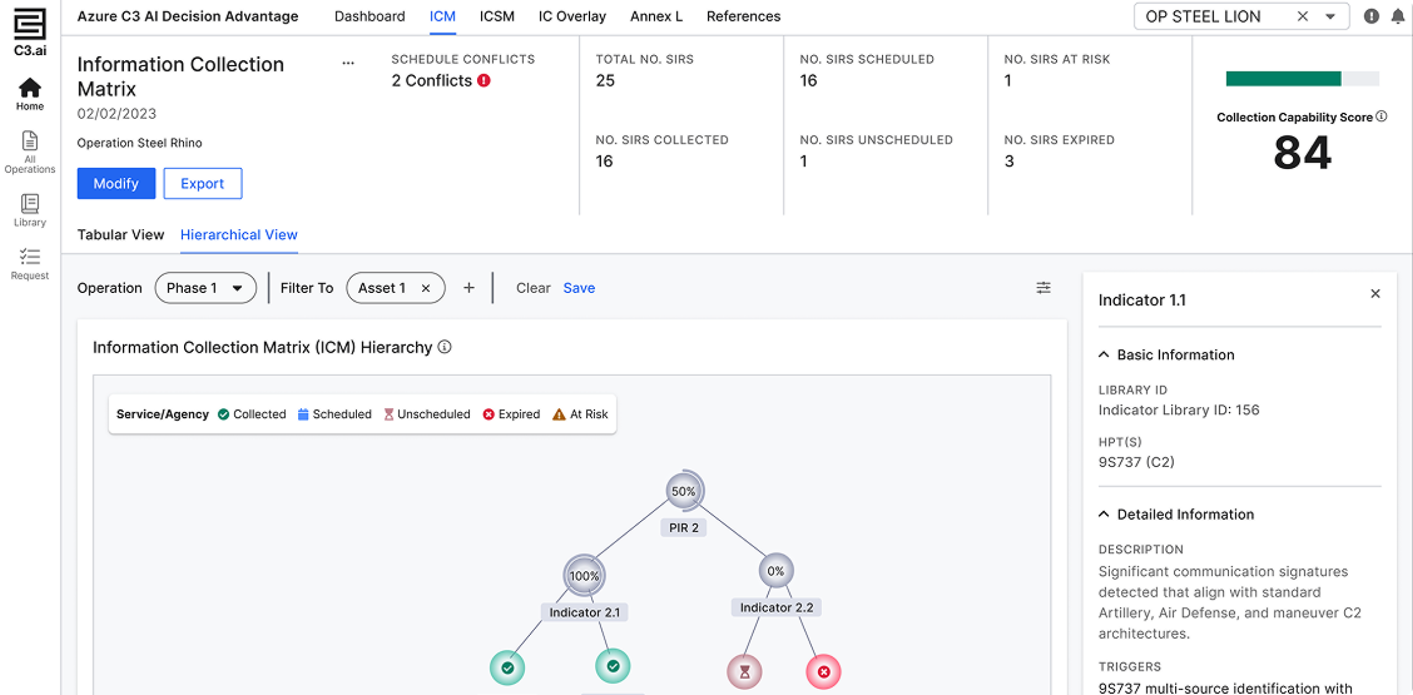Open the IC Overlay tab

572,17
